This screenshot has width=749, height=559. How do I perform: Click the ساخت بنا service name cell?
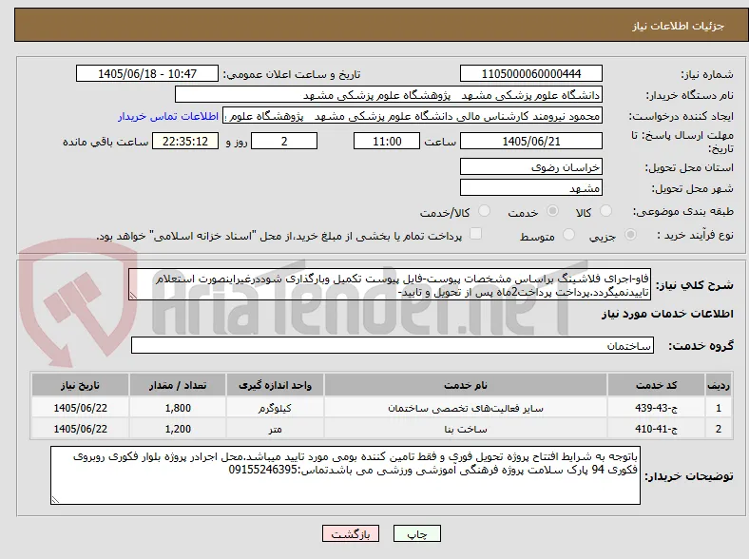pos(466,429)
